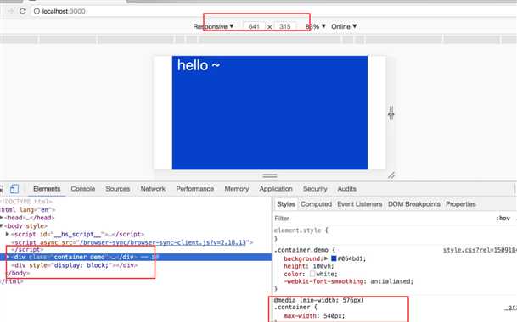
Task: Grab the corner viewport resize handle
Action: (391, 175)
